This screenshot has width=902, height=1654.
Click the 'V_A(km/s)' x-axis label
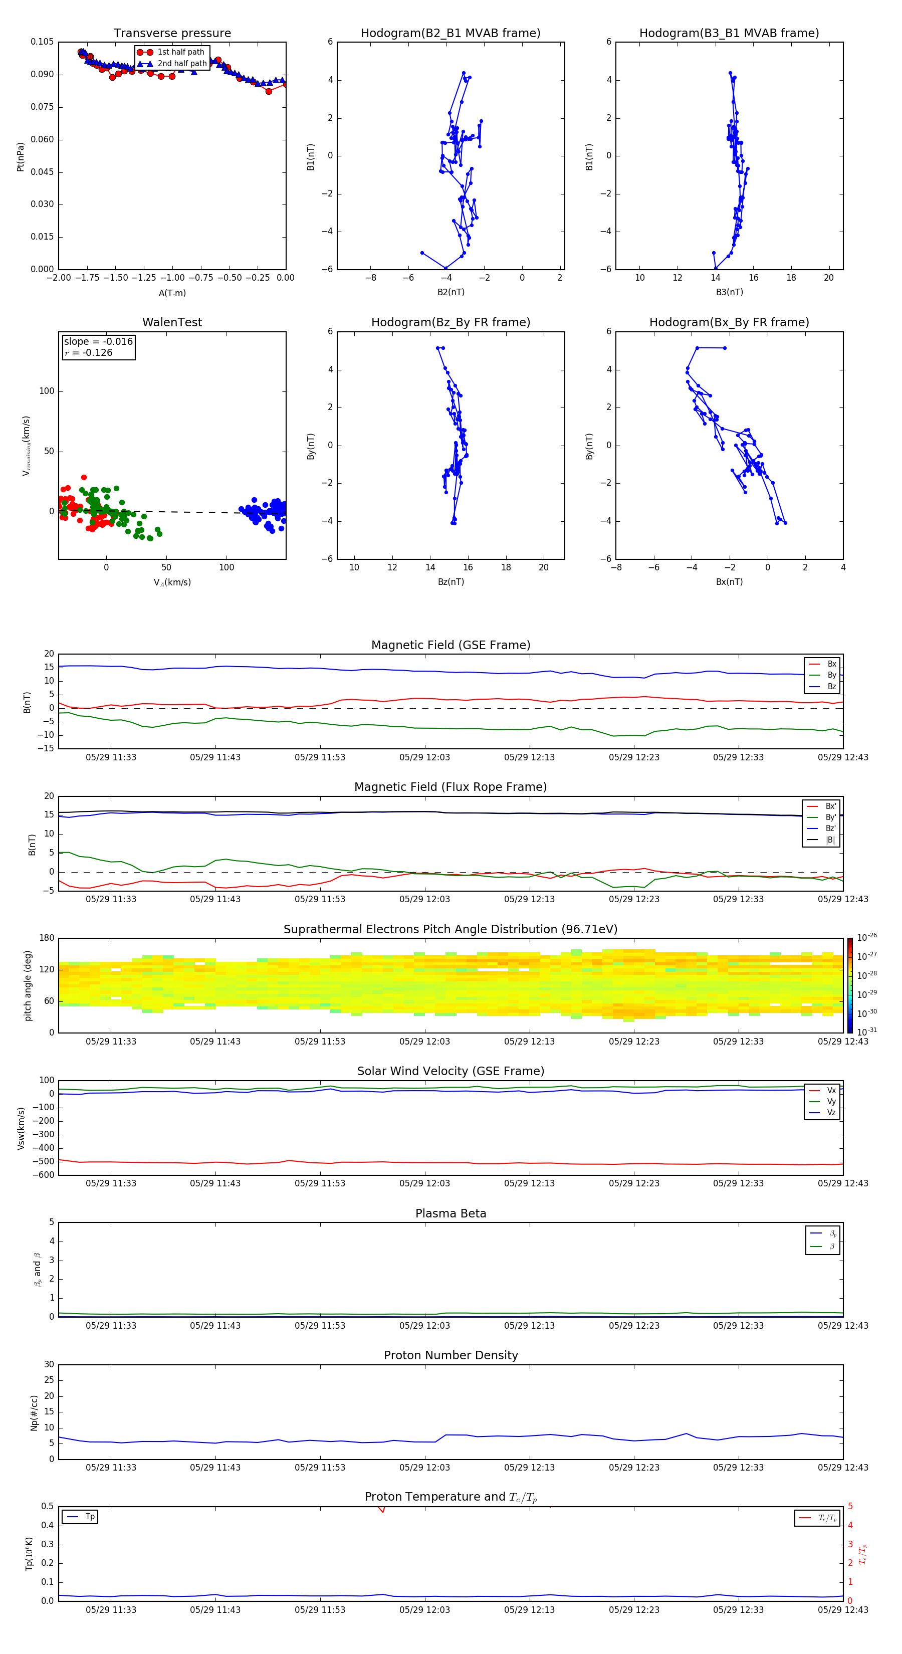[172, 582]
